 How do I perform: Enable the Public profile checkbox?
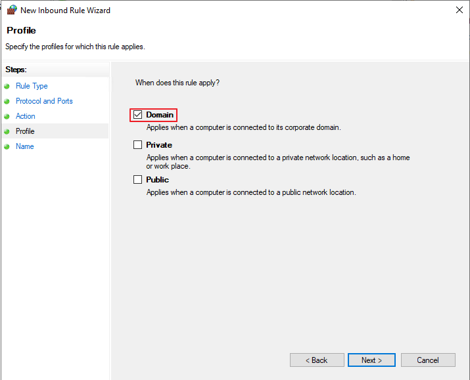[137, 180]
